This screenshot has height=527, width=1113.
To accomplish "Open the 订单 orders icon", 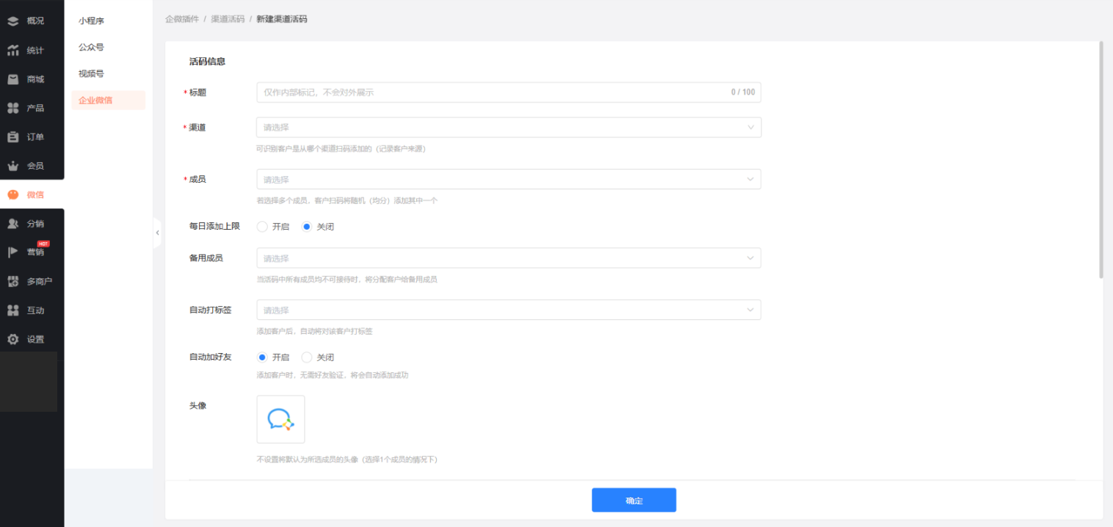I will [13, 137].
